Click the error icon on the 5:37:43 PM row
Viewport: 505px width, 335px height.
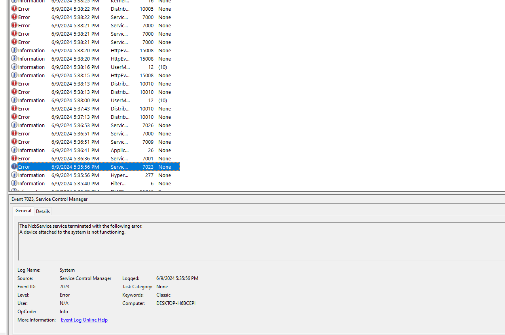tap(14, 108)
